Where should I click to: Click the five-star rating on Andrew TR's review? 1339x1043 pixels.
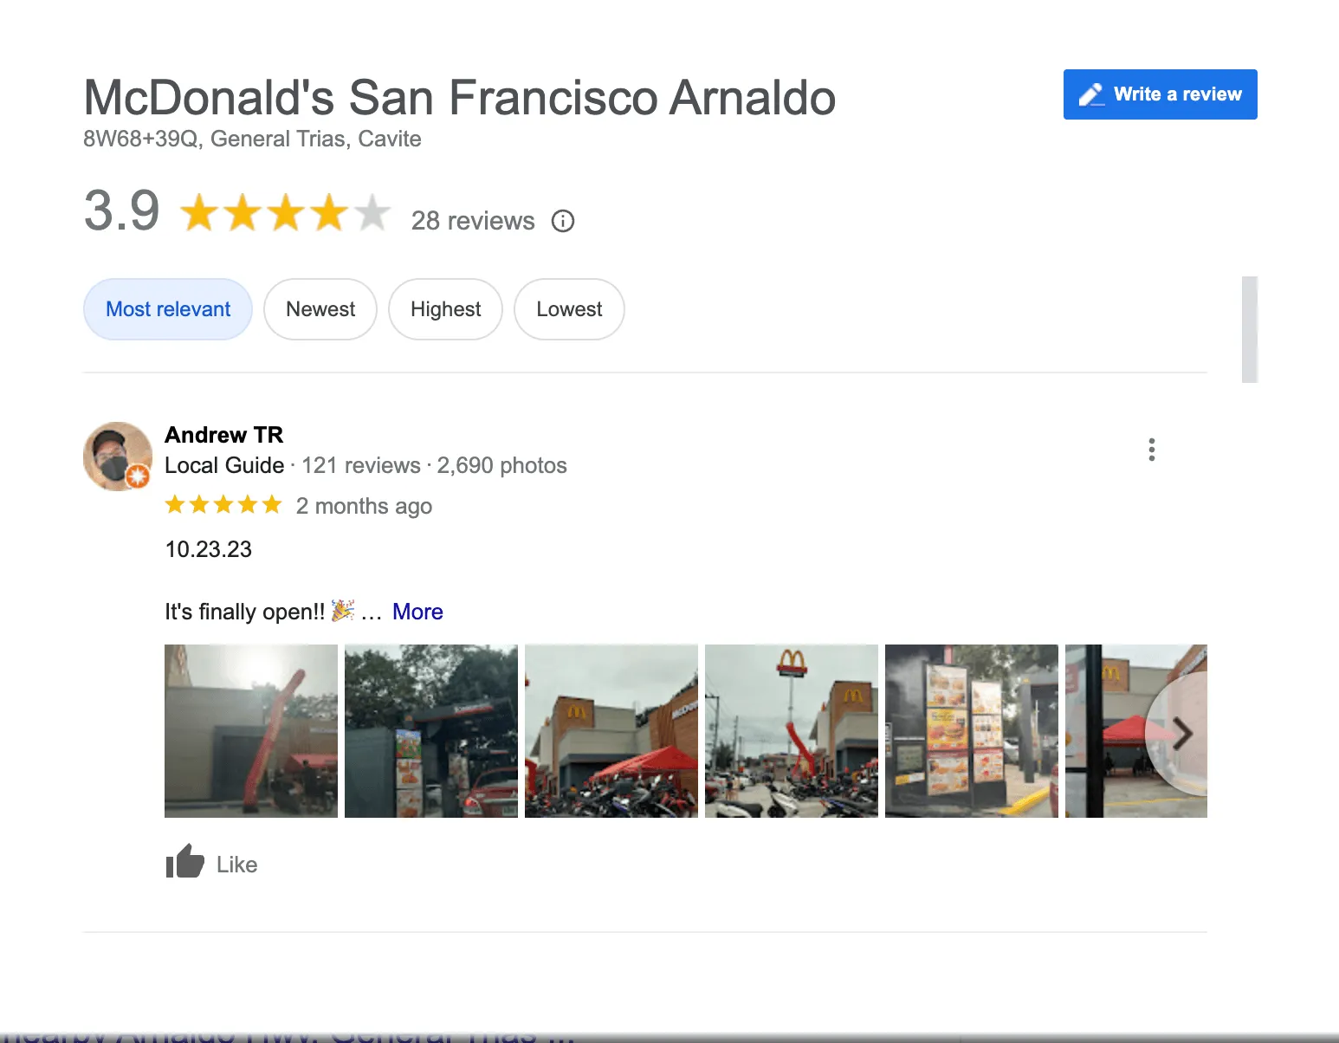(x=223, y=504)
